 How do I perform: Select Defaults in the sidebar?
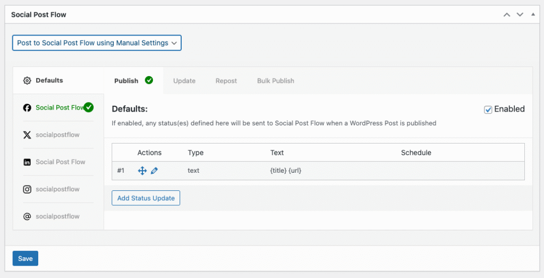[58, 80]
